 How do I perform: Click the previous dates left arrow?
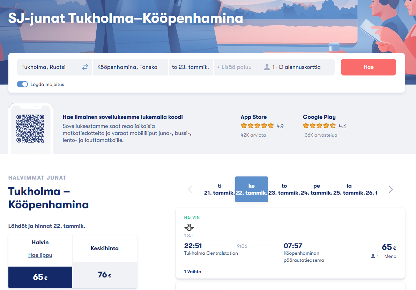coord(190,189)
